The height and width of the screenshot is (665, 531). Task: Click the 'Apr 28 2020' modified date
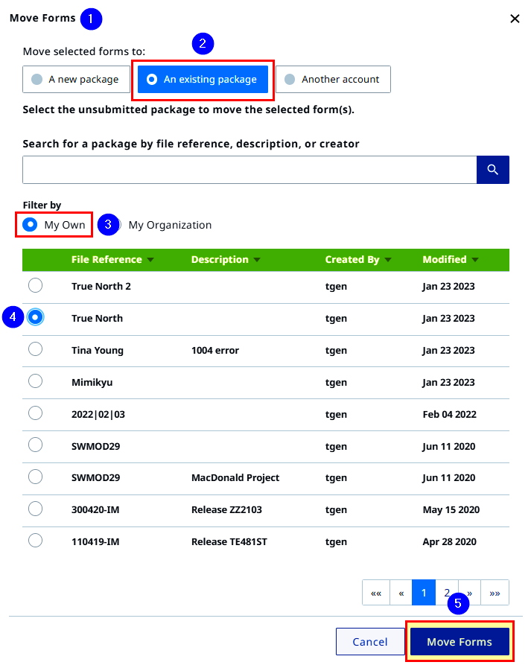pos(450,541)
